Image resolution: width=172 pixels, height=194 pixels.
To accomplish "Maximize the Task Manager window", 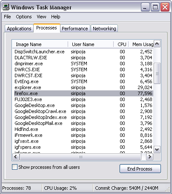I will (x=155, y=7).
